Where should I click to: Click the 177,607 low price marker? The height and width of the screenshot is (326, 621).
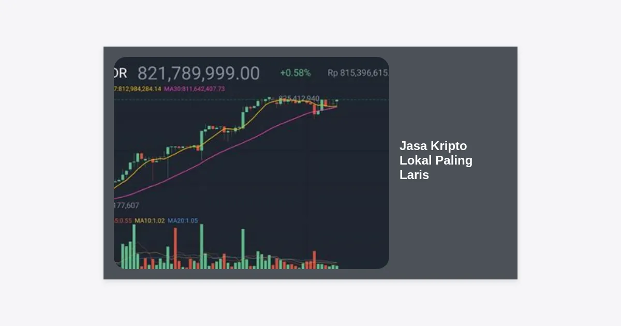[126, 205]
